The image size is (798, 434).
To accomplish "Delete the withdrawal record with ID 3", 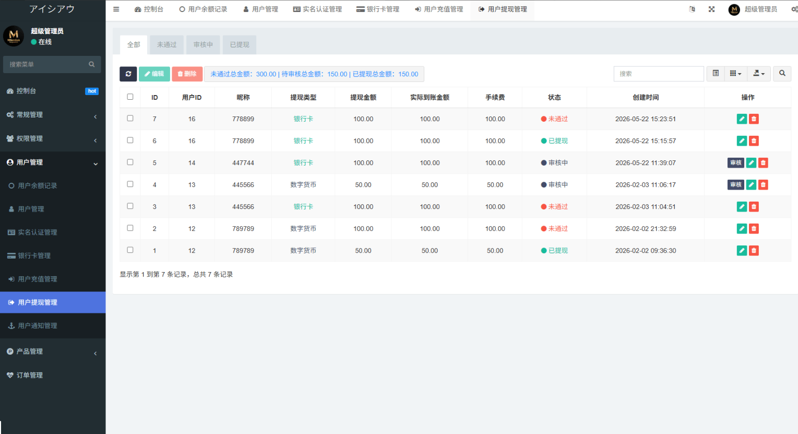I will 754,207.
